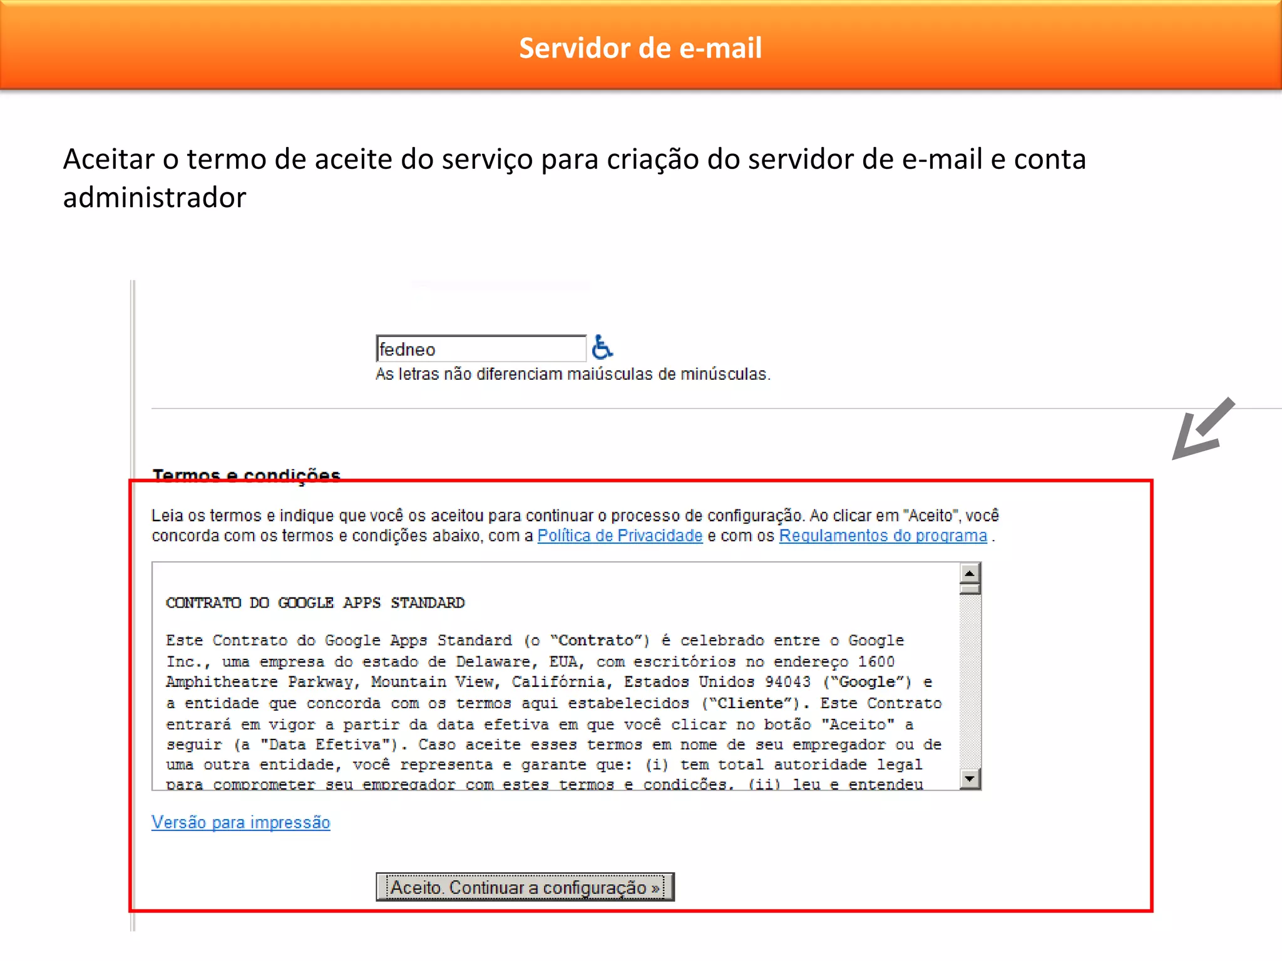Click the text 'As letras não diferenciam maiúsculas de minúsculas.'
1282x961 pixels.
(x=573, y=374)
